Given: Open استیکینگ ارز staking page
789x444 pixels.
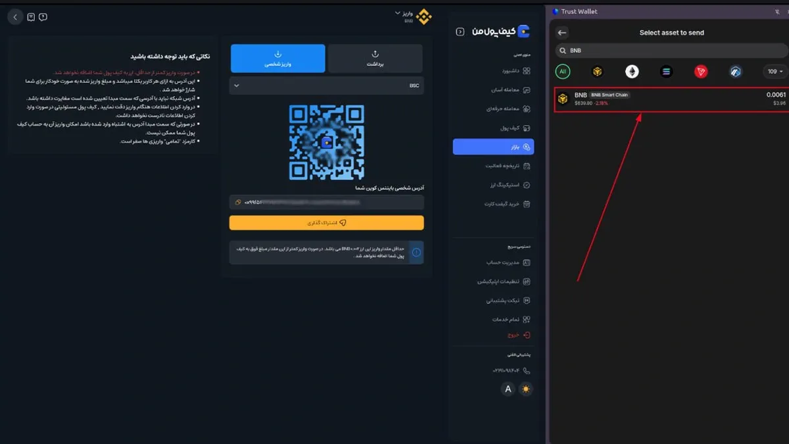Looking at the screenshot, I should click(510, 185).
